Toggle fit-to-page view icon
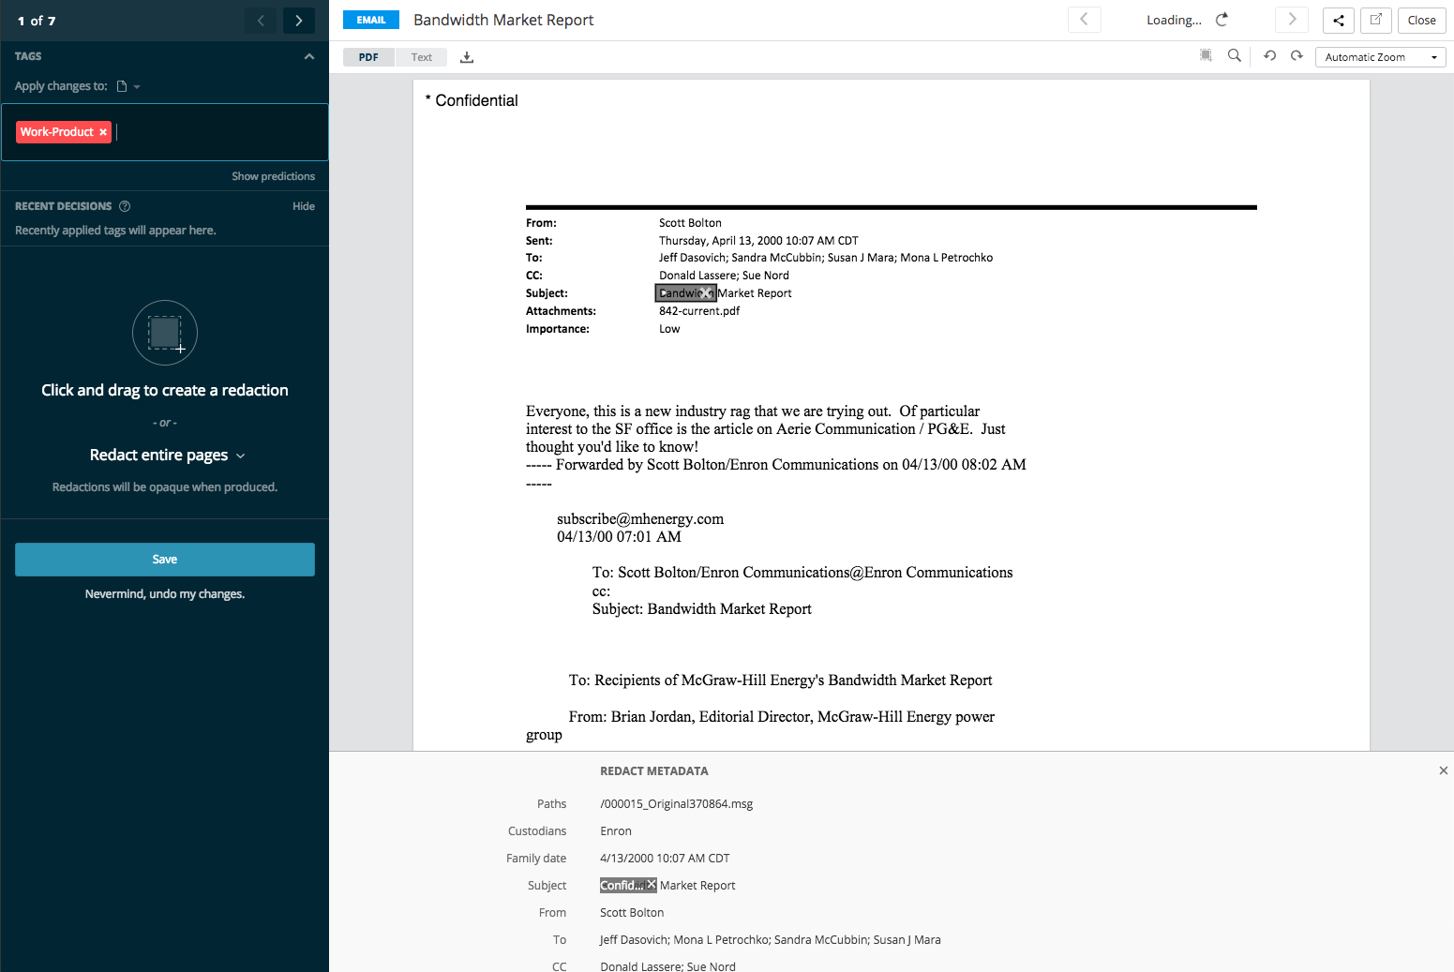 tap(1206, 55)
